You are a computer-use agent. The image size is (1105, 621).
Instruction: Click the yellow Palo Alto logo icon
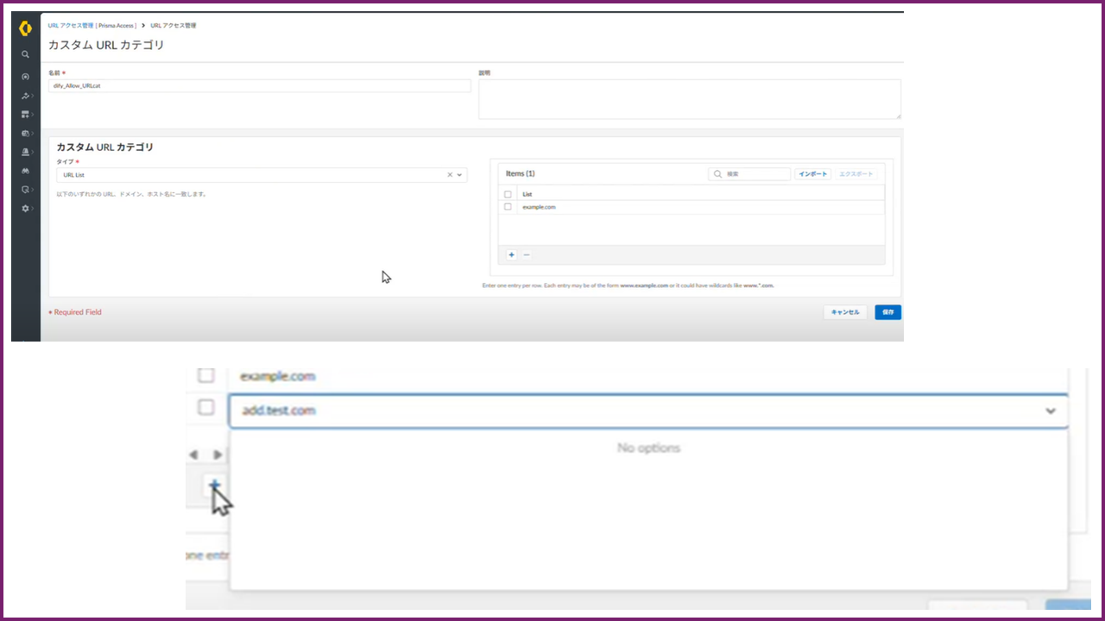[x=25, y=28]
